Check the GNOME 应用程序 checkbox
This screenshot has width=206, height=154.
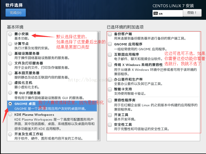110,44
